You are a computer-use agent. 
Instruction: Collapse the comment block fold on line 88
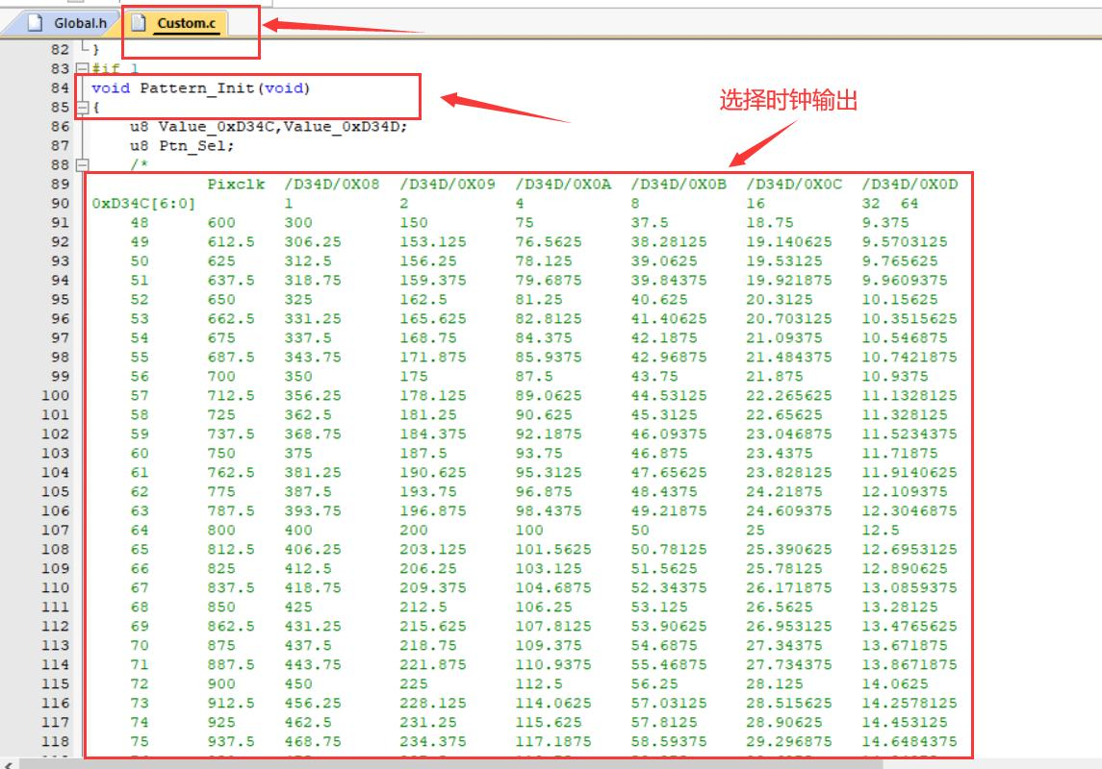point(82,165)
